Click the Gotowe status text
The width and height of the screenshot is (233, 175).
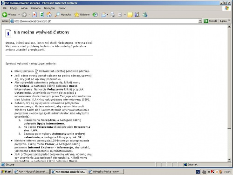coord(10,165)
